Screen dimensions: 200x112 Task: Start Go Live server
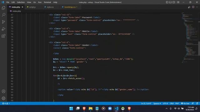click(185, 104)
